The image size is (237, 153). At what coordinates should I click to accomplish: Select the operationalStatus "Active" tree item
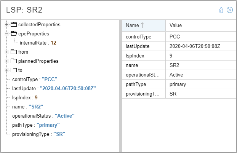point(43,116)
